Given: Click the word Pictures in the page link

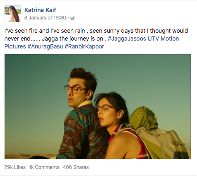Looking at the screenshot, I should pos(15,46).
